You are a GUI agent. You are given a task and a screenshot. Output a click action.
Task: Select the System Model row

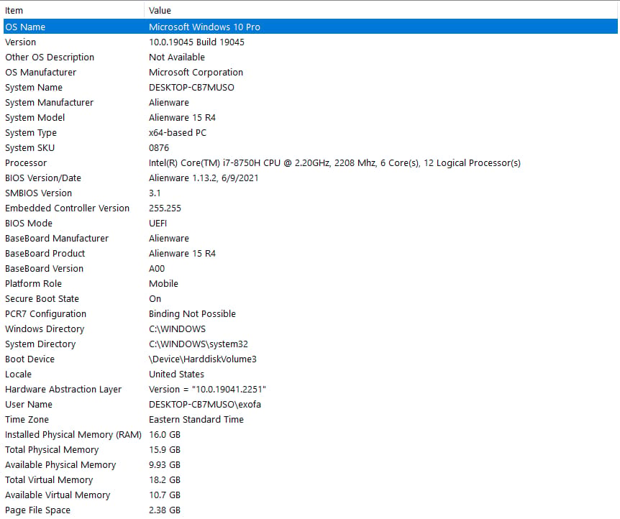(x=311, y=117)
